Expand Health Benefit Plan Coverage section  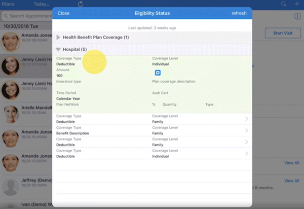click(58, 38)
